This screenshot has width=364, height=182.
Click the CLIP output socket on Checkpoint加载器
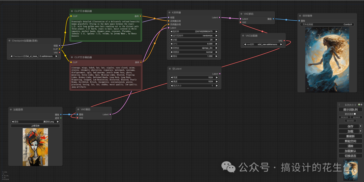pos(59,49)
